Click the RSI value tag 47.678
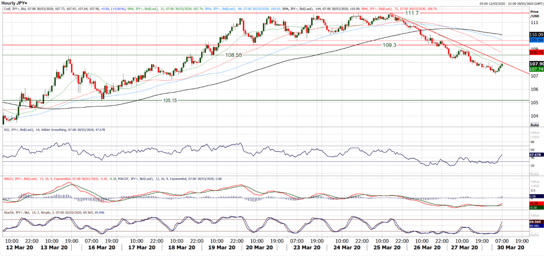544x256 pixels. [x=535, y=155]
